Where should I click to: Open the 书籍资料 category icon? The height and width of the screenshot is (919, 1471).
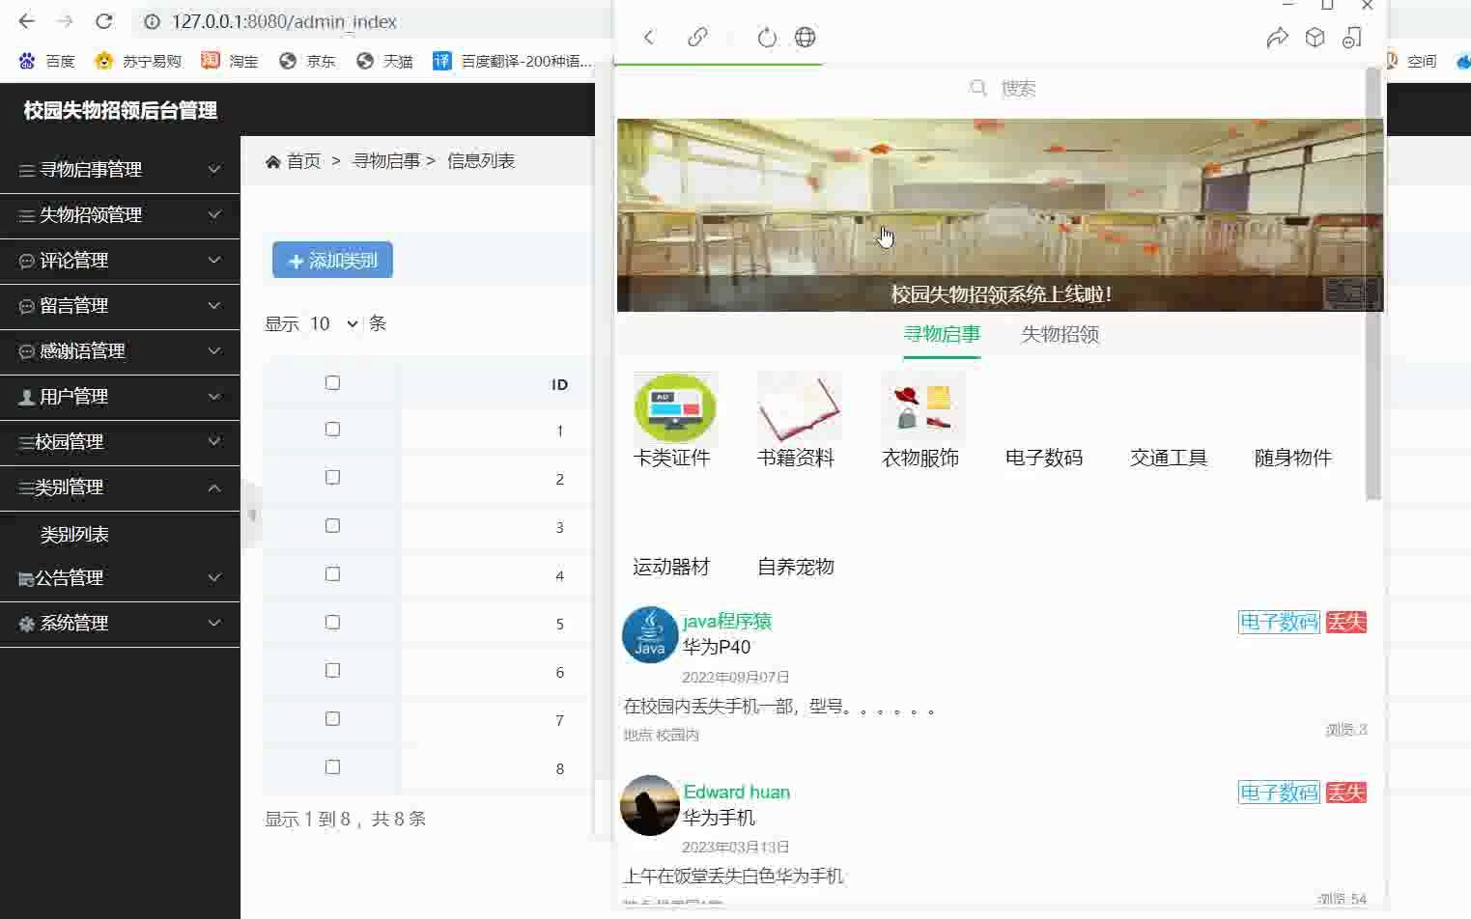(x=798, y=407)
